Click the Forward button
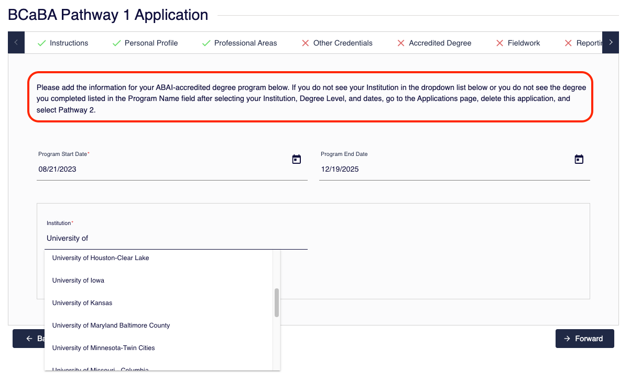The width and height of the screenshot is (641, 382). 584,339
